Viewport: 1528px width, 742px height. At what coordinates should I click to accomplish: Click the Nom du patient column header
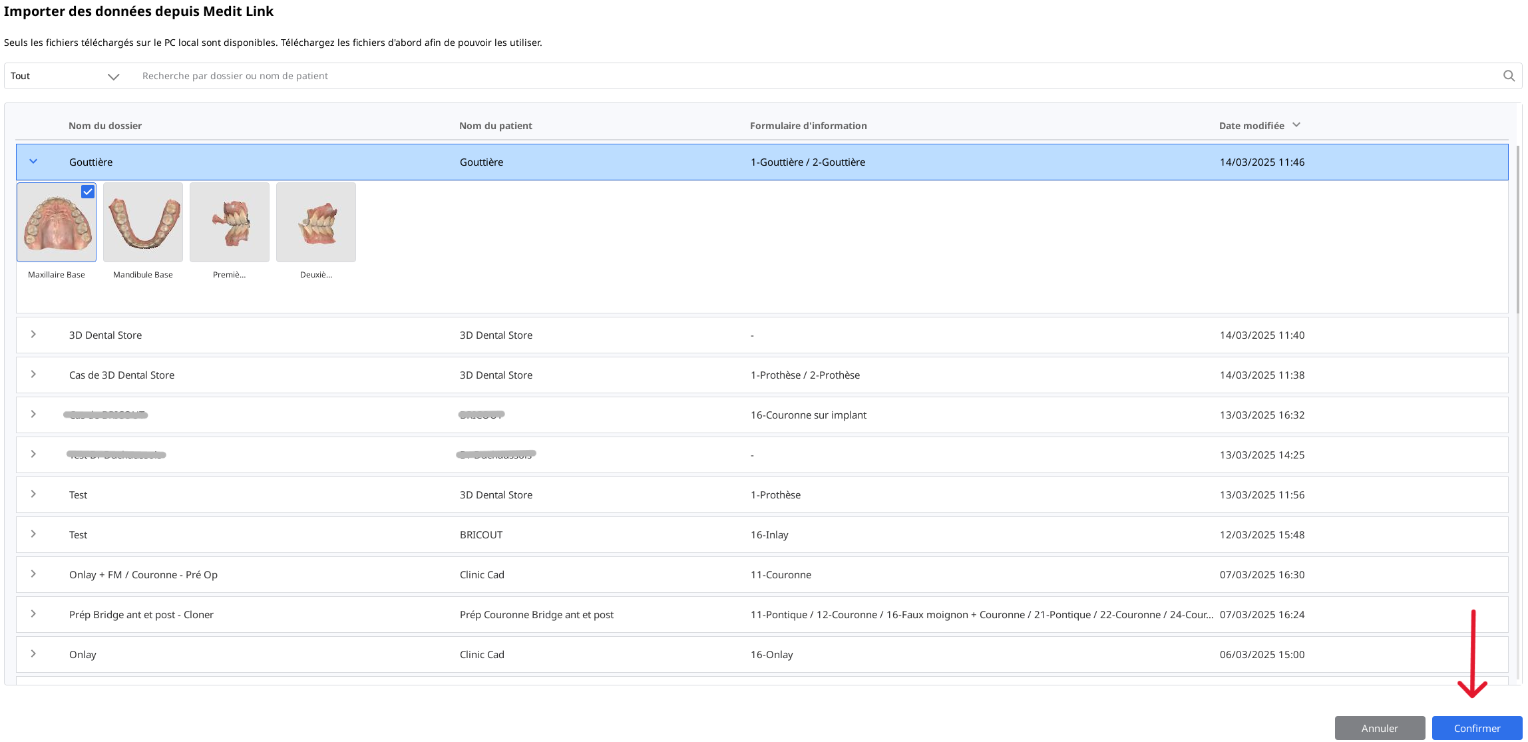[495, 126]
